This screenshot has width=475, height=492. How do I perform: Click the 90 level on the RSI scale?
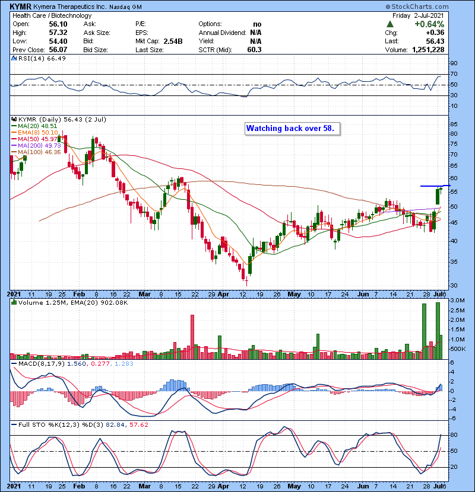(x=454, y=63)
